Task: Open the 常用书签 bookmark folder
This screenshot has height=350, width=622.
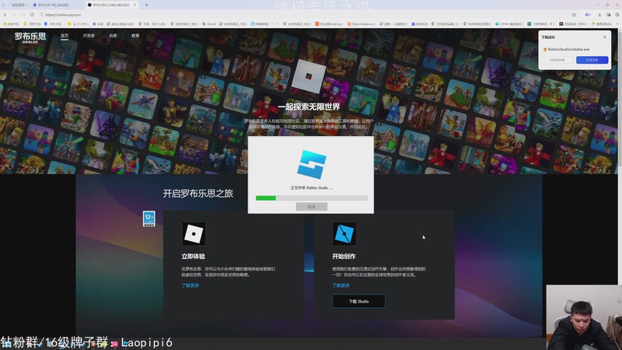Action: coord(32,24)
